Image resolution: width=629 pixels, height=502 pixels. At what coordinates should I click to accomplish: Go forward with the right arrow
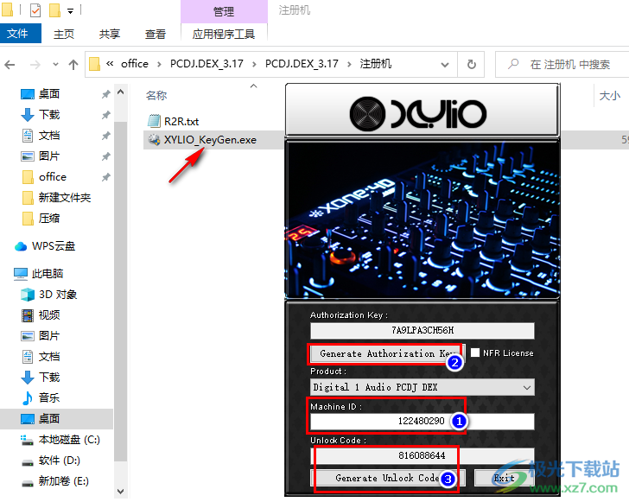(x=35, y=64)
